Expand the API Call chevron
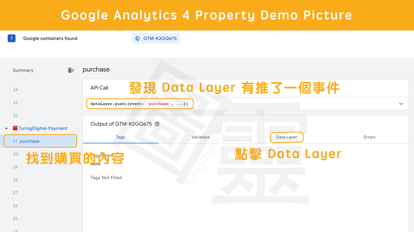 401,104
